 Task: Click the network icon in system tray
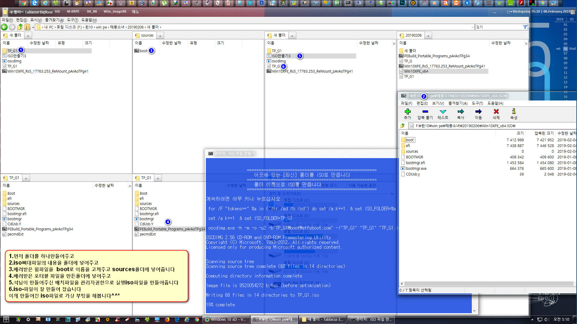pos(540,319)
